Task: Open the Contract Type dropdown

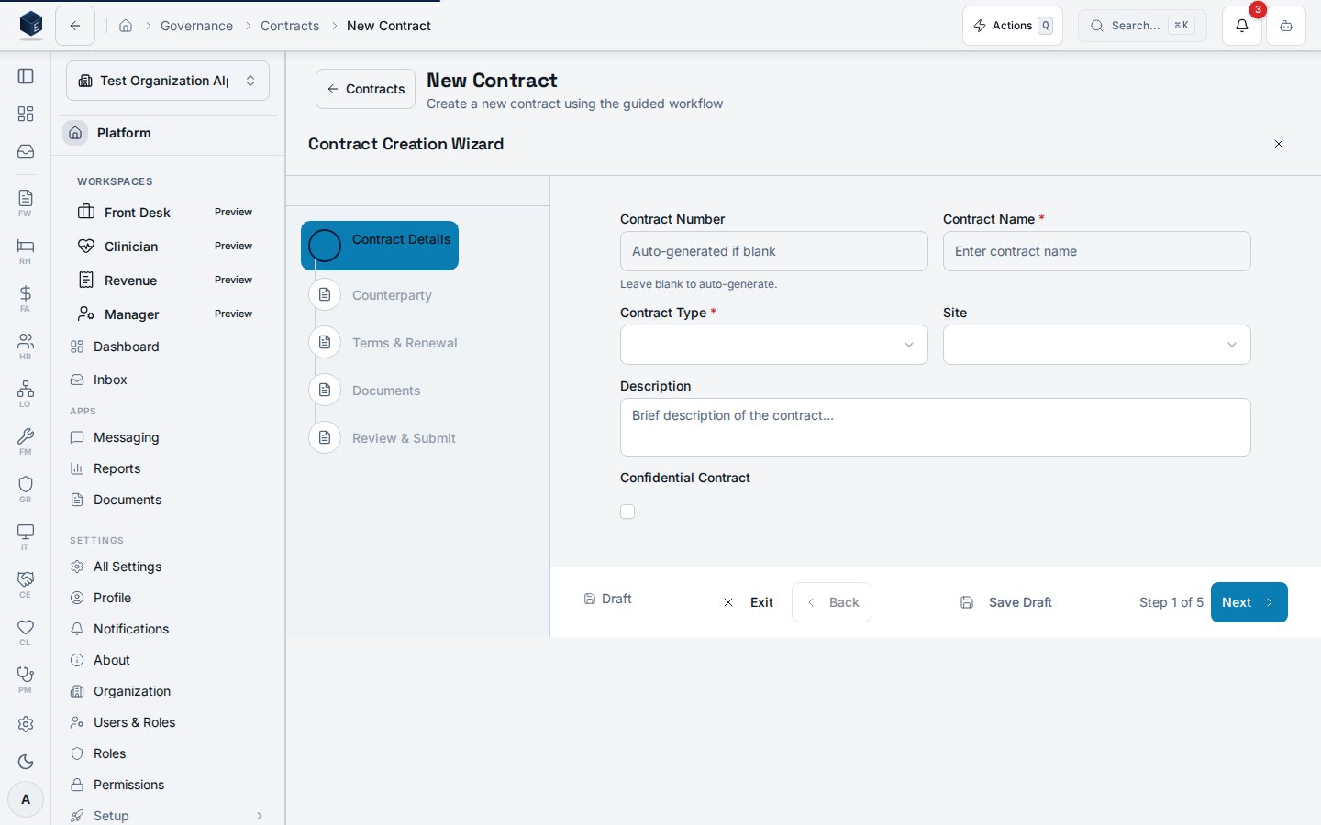Action: point(774,345)
